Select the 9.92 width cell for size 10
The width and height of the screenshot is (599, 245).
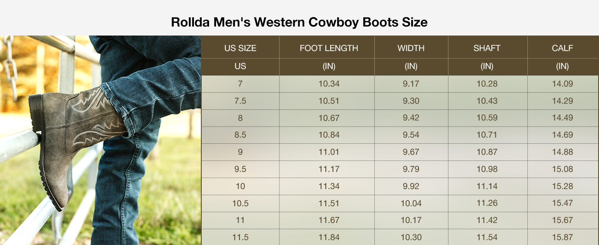pyautogui.click(x=411, y=186)
